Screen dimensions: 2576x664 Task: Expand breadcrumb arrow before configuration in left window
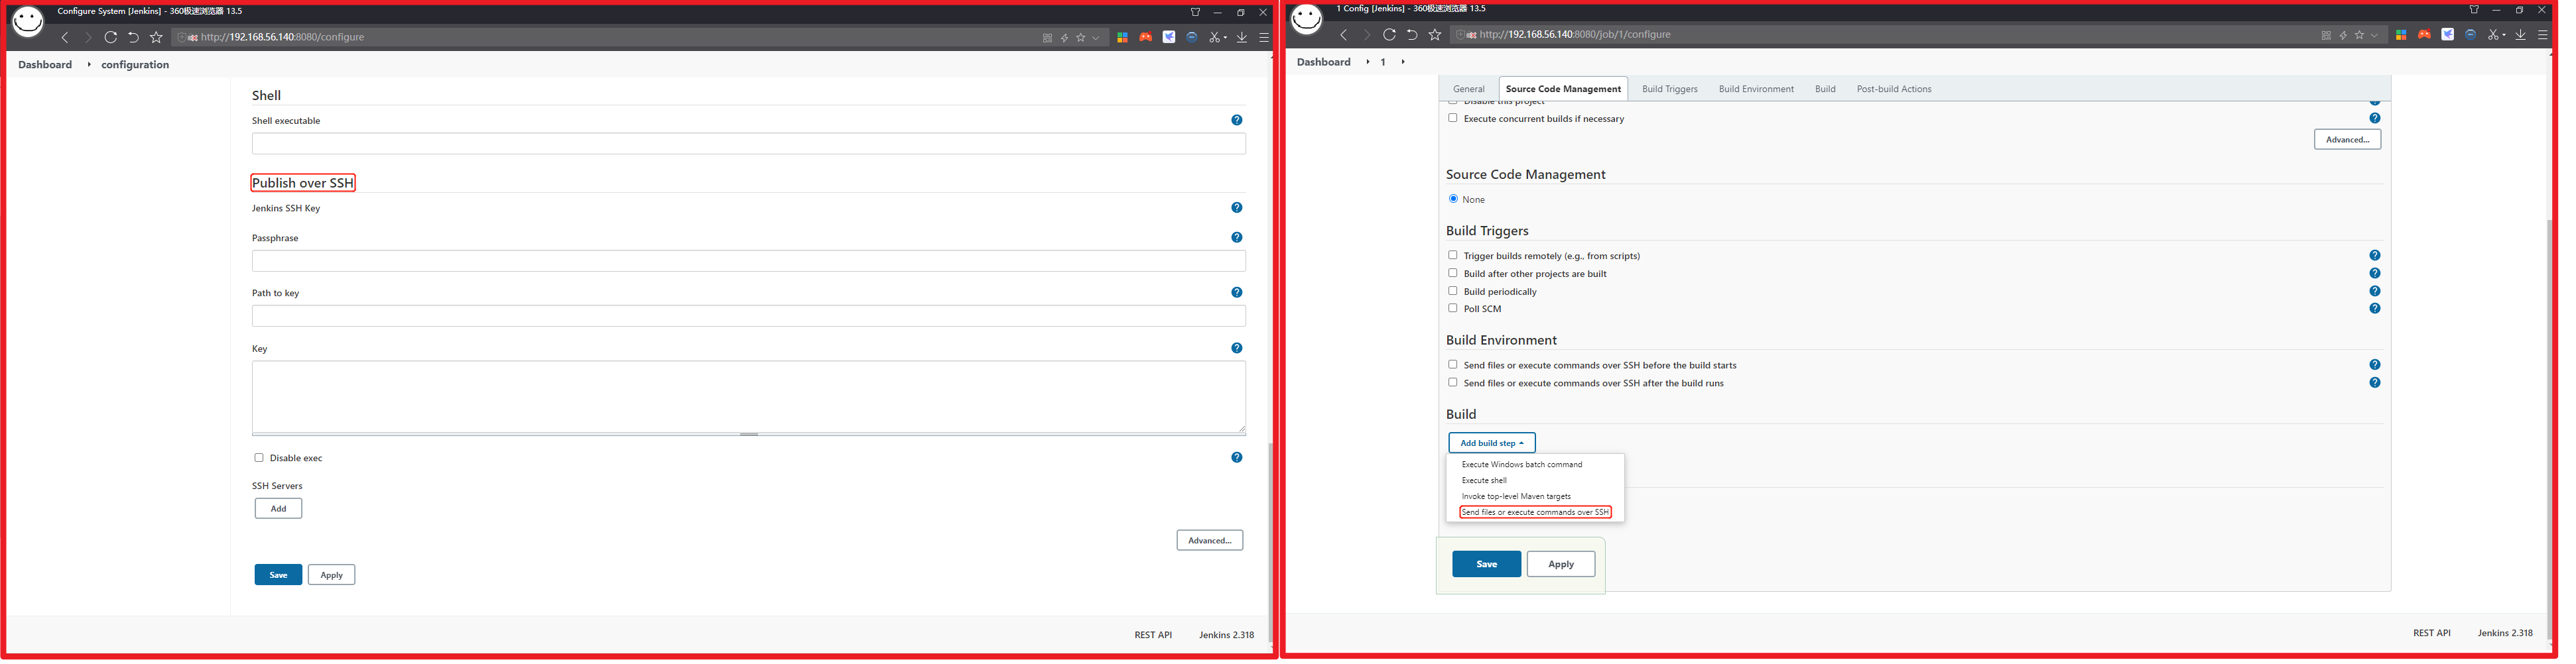89,64
